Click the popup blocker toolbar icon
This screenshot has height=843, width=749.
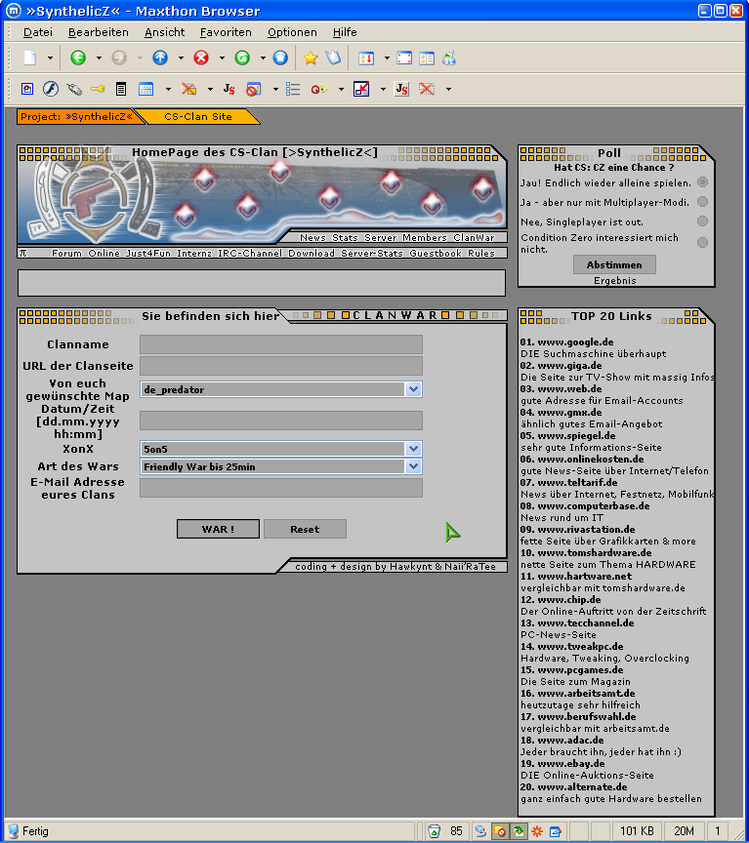[254, 89]
